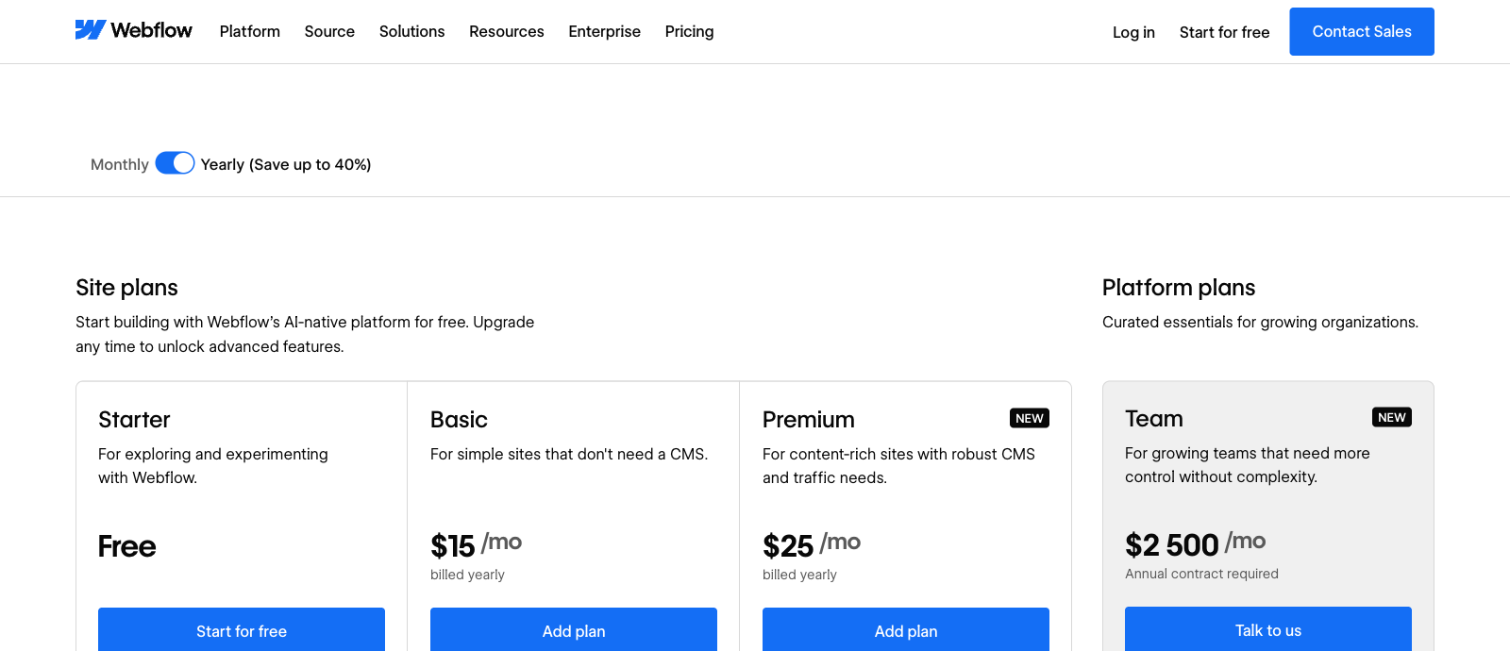Click Start for free on Starter plan
Screen dimensions: 1510x651
[242, 629]
